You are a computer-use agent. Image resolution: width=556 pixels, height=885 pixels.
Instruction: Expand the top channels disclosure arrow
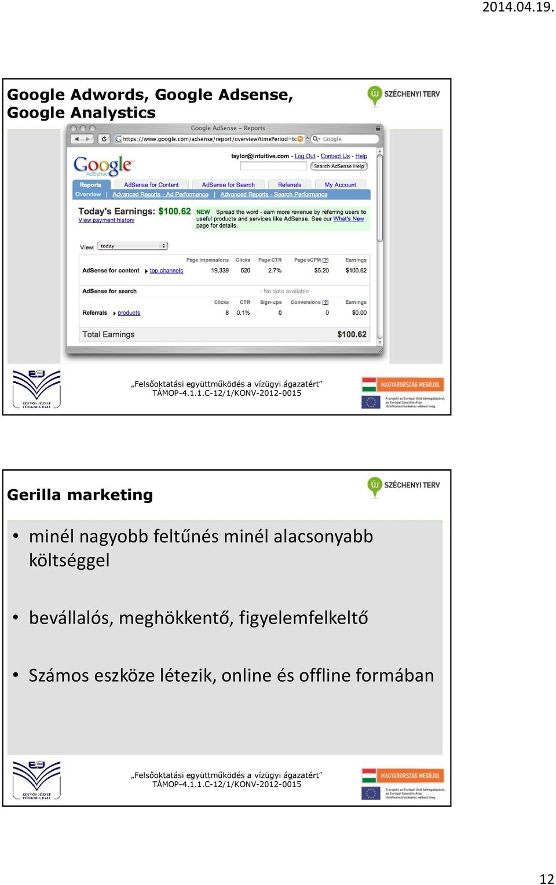[146, 271]
